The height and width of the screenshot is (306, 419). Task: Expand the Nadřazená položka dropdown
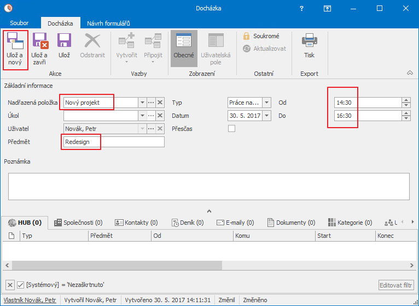click(x=142, y=103)
